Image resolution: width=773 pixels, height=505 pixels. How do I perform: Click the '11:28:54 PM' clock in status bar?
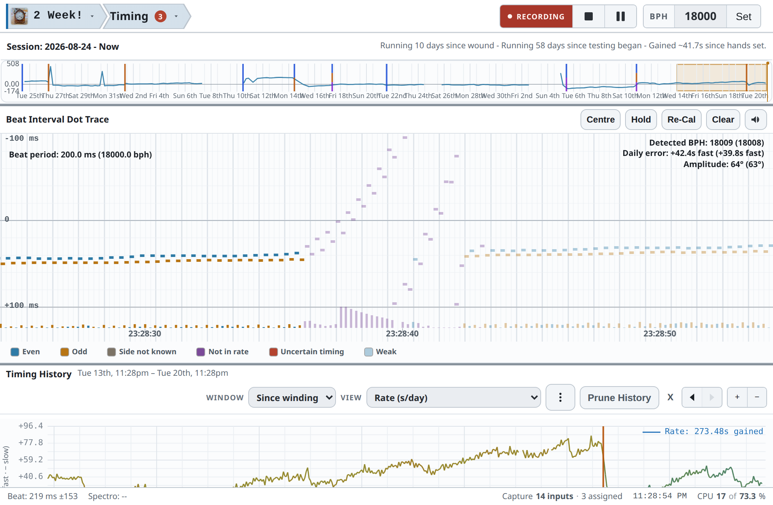tap(660, 496)
